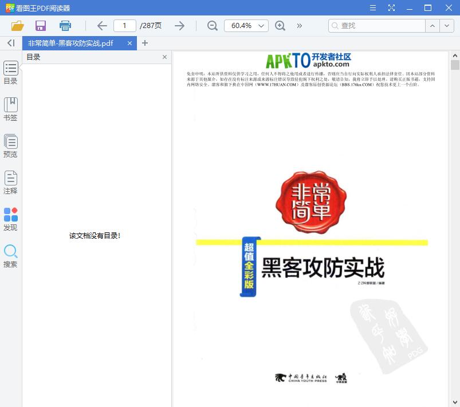
Task: Print the document using the printer icon
Action: coord(65,26)
